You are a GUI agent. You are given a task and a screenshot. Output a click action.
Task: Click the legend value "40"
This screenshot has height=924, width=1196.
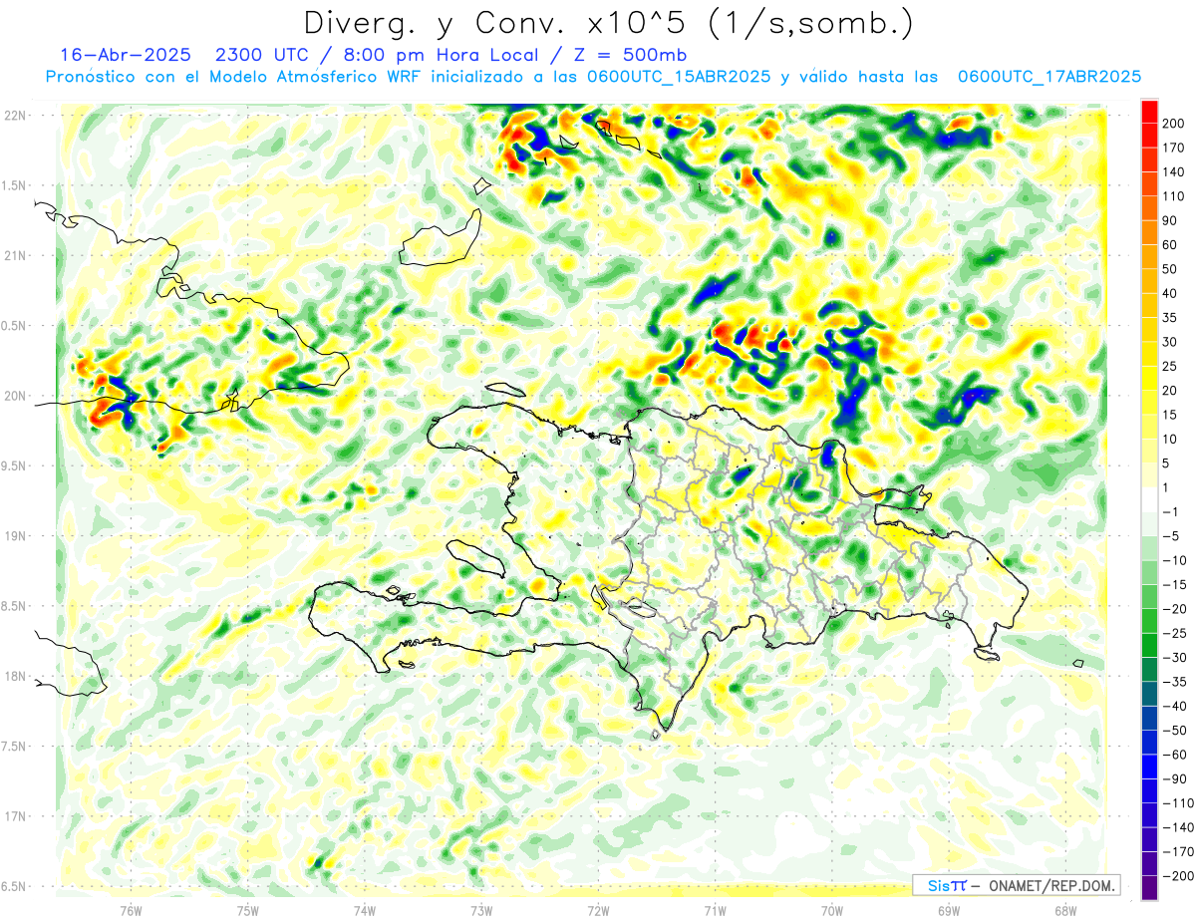1170,294
